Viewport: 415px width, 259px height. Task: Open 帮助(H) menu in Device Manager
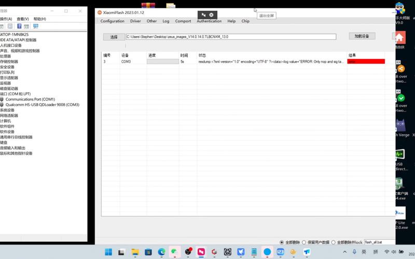coord(40,19)
